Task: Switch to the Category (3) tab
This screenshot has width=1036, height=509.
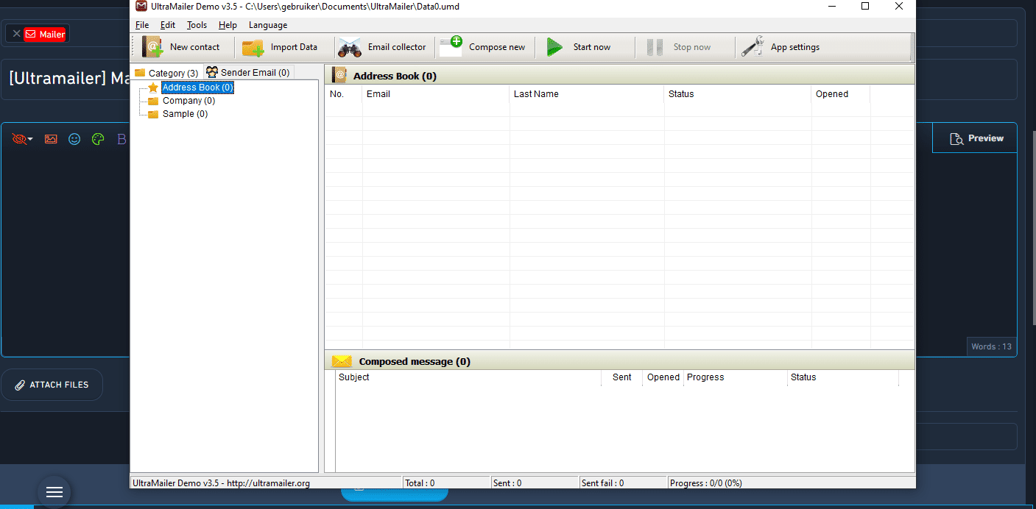Action: pyautogui.click(x=166, y=73)
